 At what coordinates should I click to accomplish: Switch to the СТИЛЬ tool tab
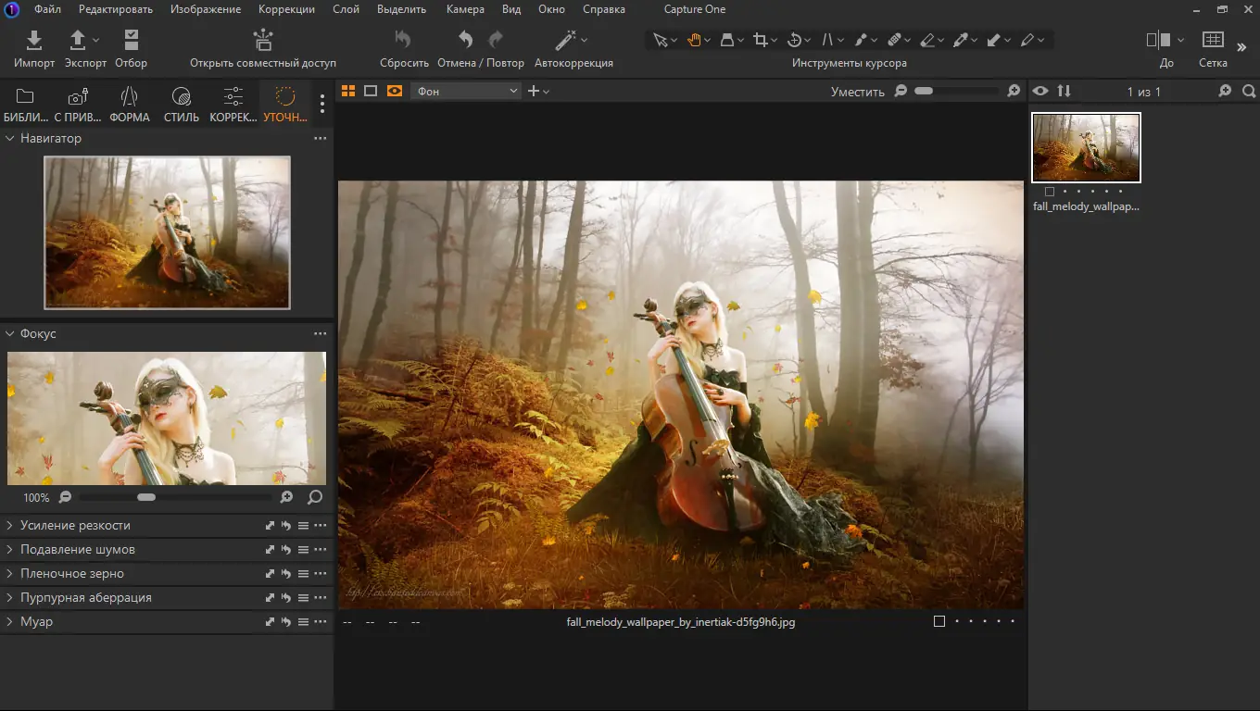coord(182,104)
